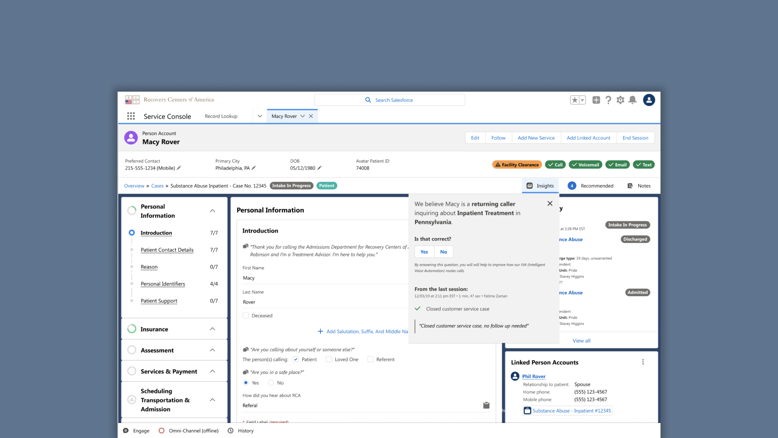Viewport: 778px width, 438px height.
Task: Go to the Cases breadcrumb link
Action: point(157,186)
